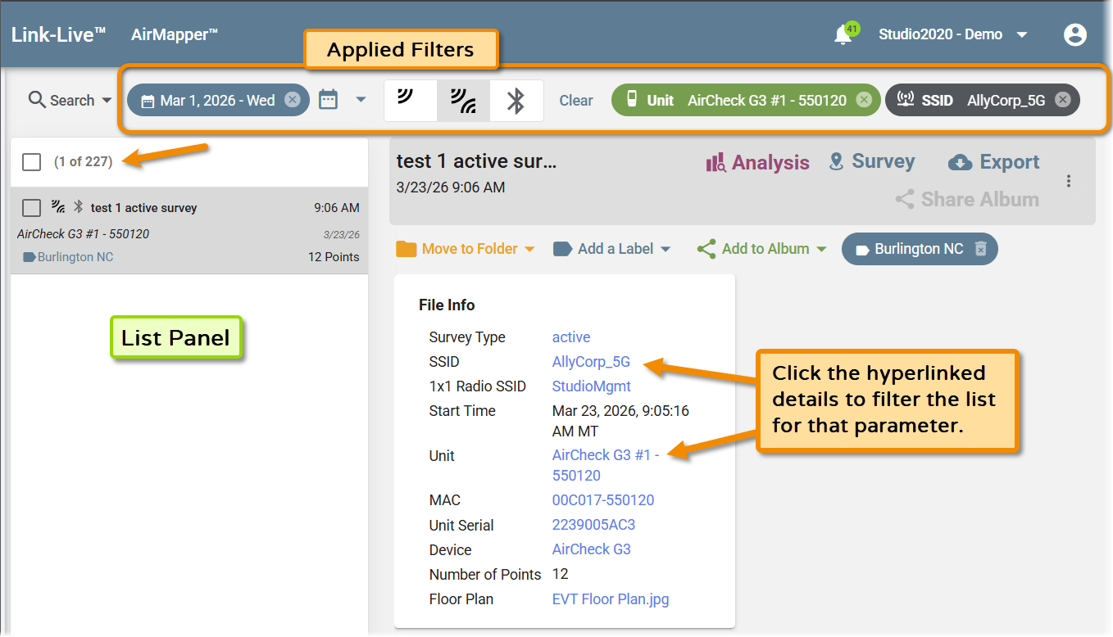The height and width of the screenshot is (637, 1113).
Task: Filter by survey type active link
Action: [x=571, y=337]
